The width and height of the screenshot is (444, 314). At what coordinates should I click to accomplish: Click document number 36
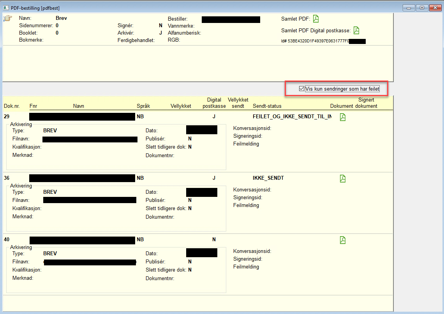7,178
